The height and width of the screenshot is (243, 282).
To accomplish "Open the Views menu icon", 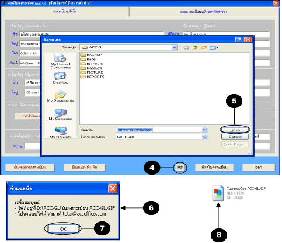I will pos(214,47).
